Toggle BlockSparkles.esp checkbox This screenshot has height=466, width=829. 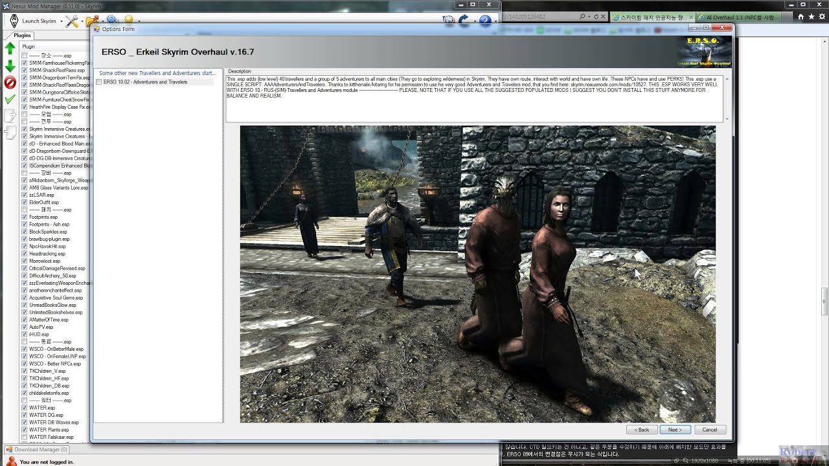click(x=25, y=232)
